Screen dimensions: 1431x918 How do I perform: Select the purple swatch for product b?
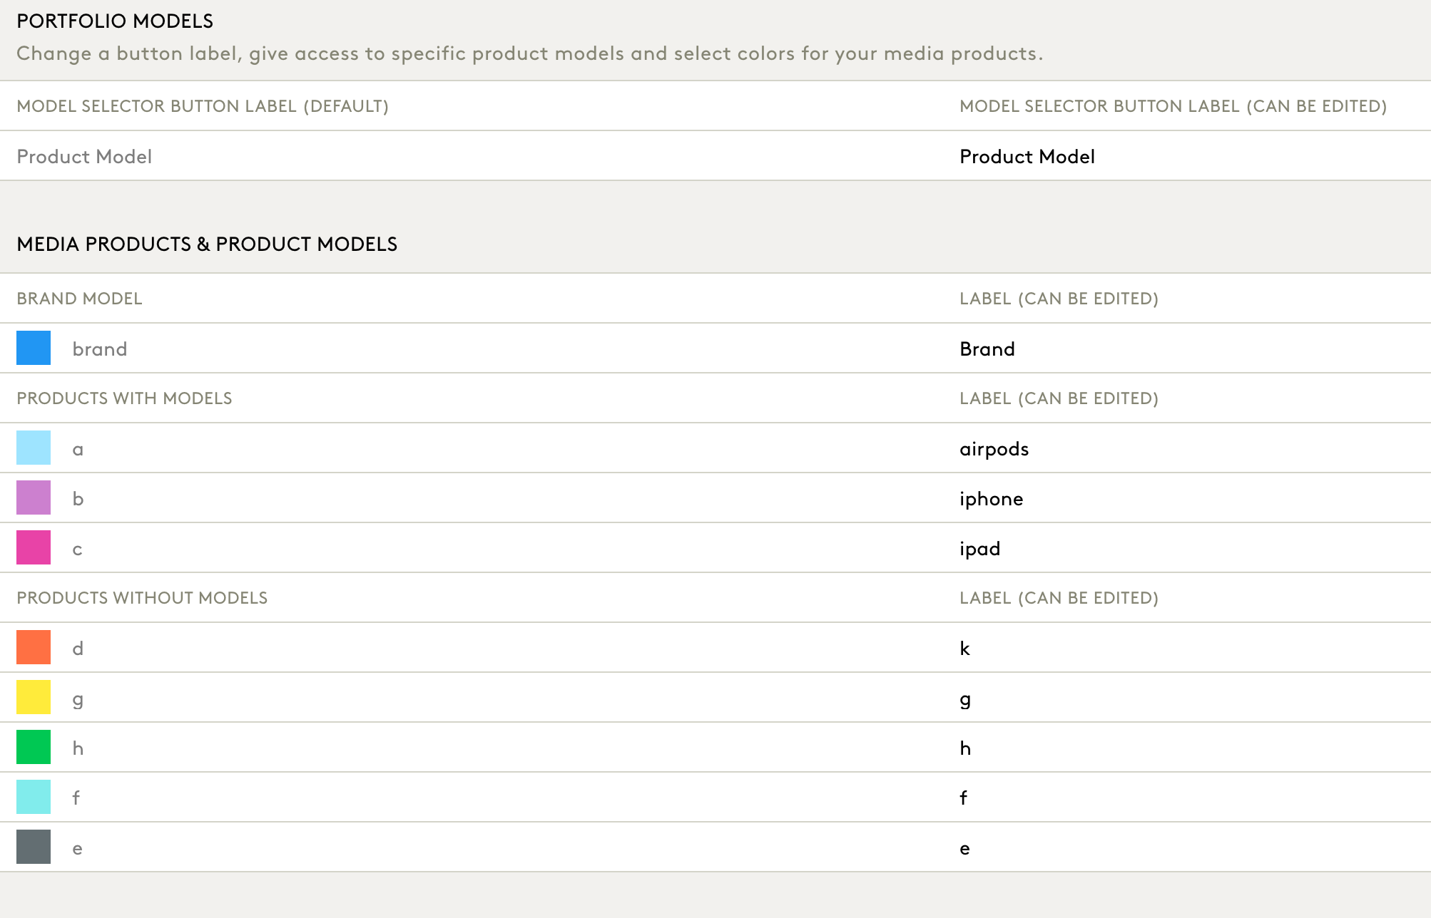(34, 497)
